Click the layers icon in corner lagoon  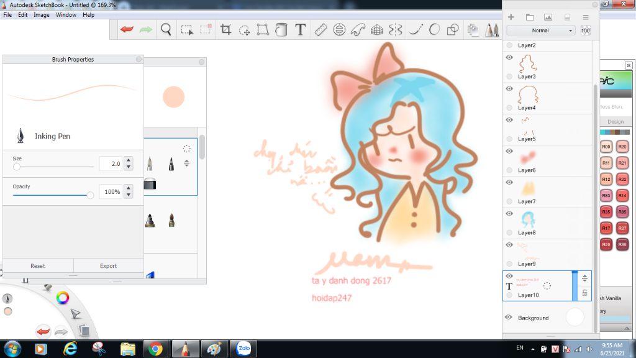[x=84, y=331]
